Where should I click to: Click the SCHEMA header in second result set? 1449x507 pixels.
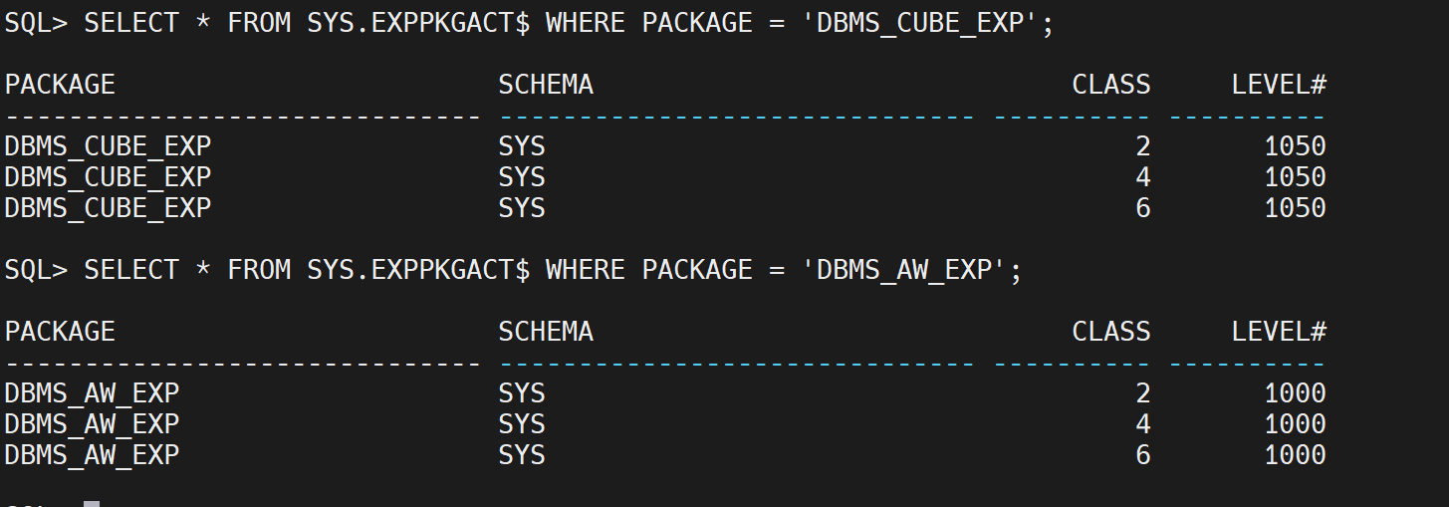pyautogui.click(x=546, y=332)
